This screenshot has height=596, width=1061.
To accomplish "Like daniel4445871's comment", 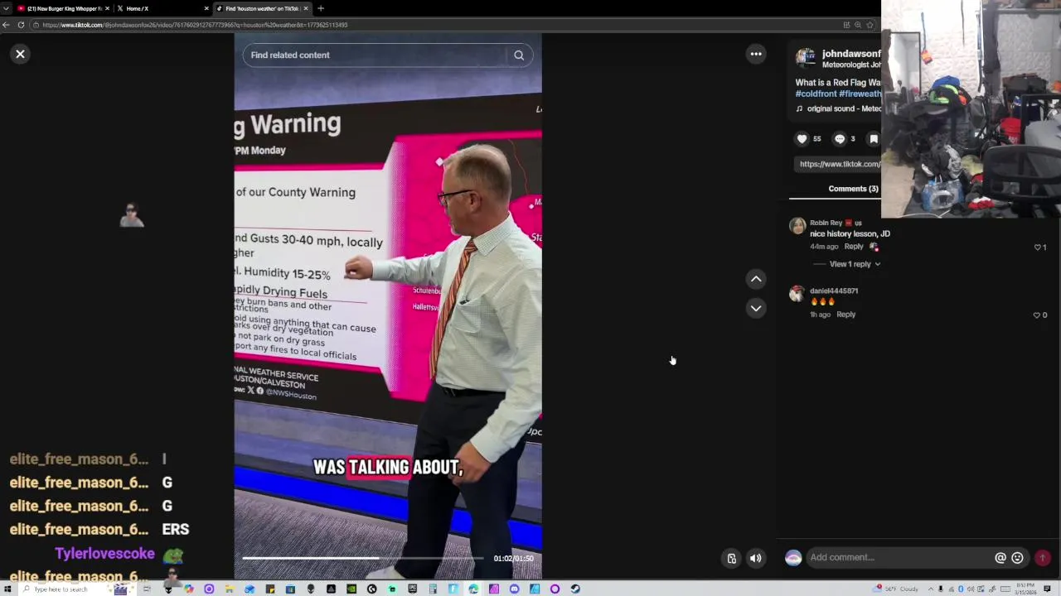I will coord(1037,315).
